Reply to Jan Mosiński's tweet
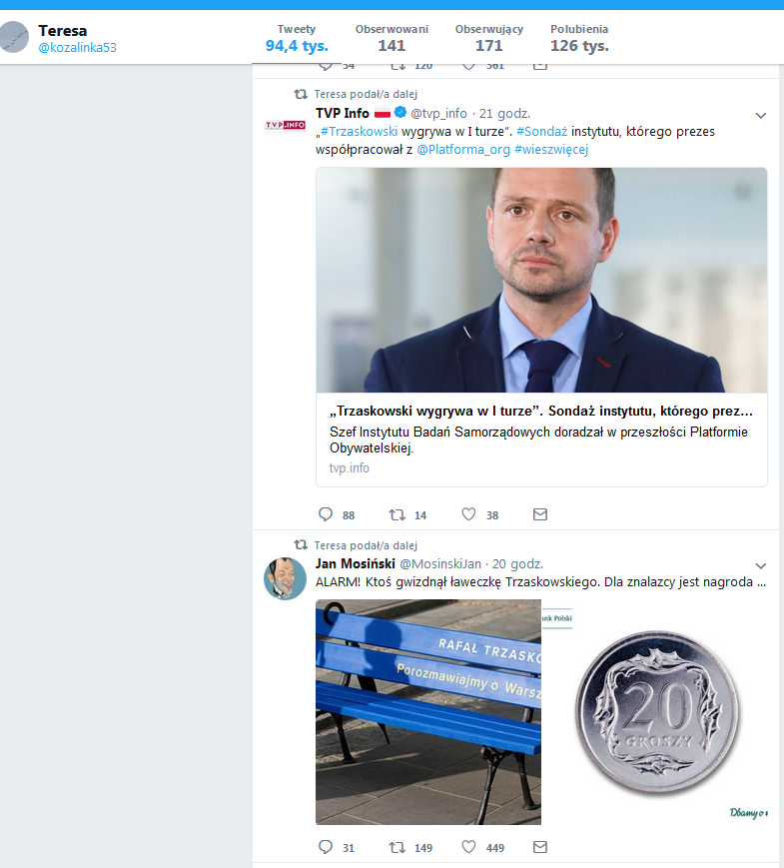The height and width of the screenshot is (868, 784). coord(325,847)
